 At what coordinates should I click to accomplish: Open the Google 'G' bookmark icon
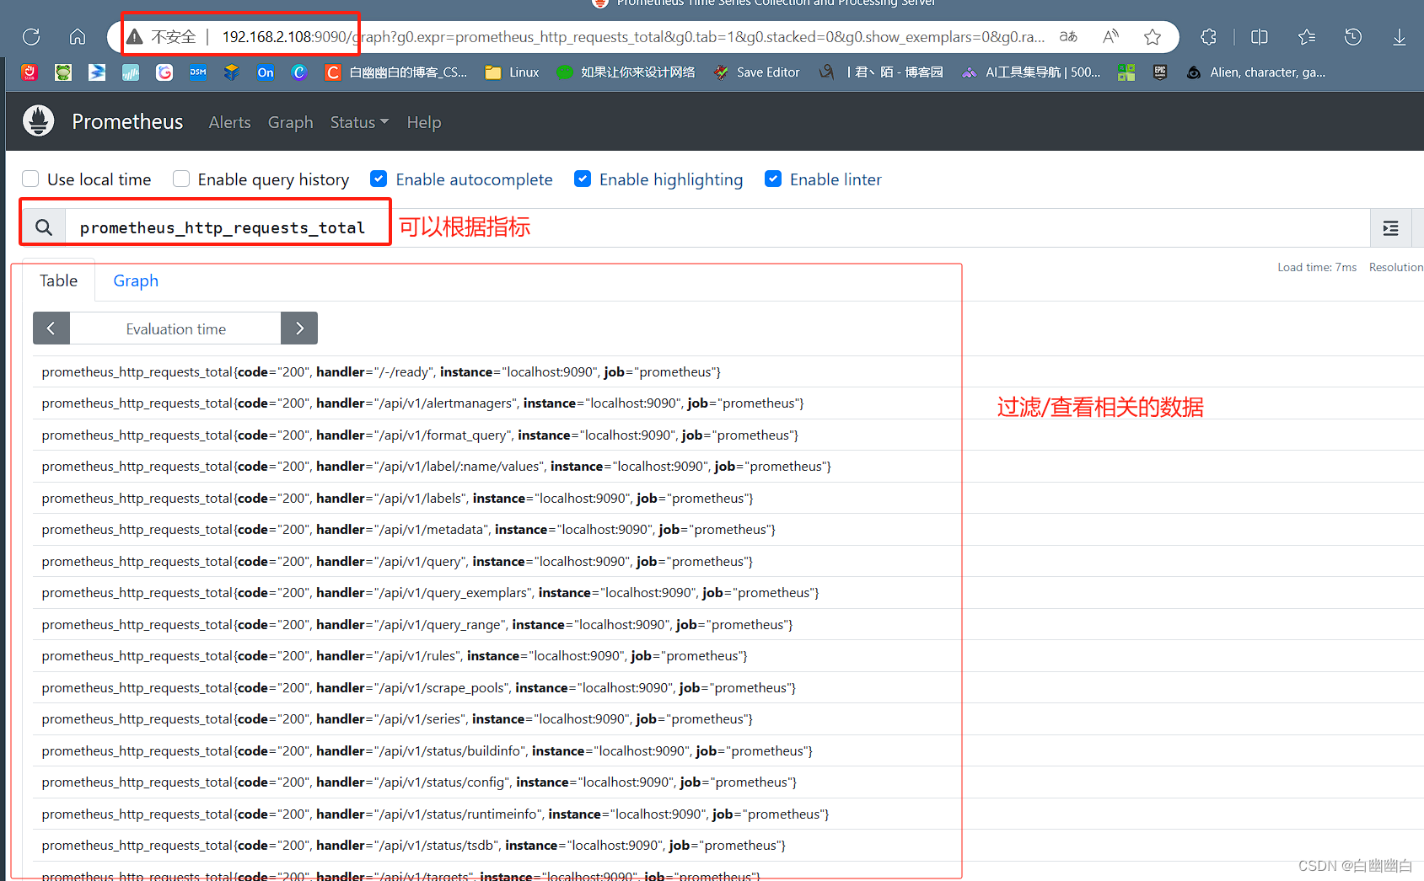[x=164, y=72]
